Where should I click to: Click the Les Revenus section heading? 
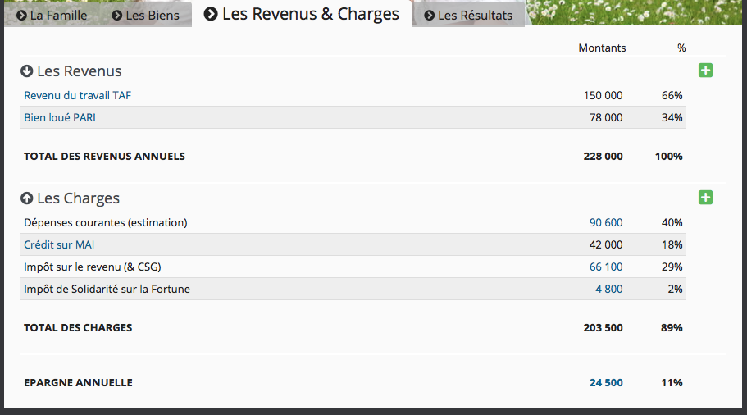point(79,71)
